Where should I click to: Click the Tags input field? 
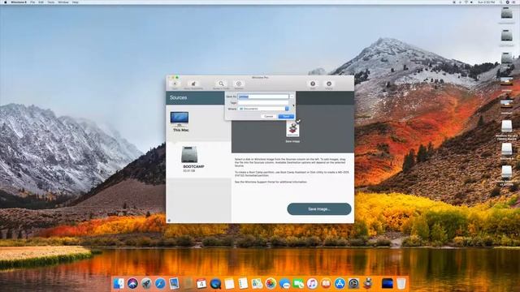[x=263, y=103]
